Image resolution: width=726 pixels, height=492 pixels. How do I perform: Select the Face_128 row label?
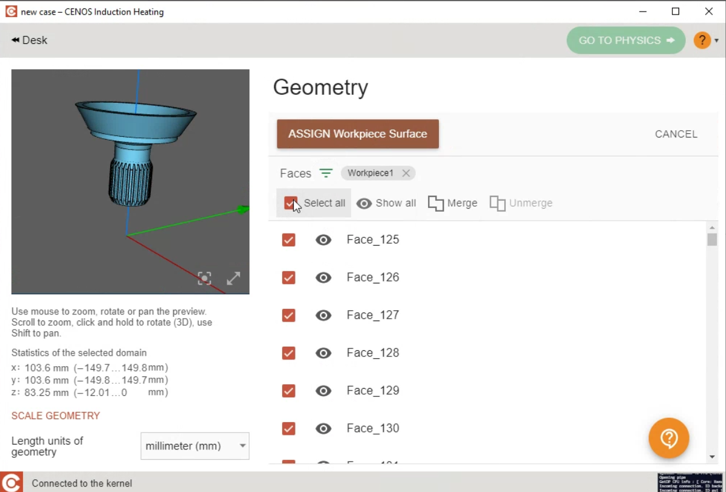[373, 353]
